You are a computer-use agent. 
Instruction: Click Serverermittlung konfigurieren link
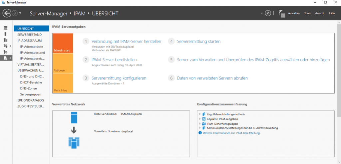[119, 78]
